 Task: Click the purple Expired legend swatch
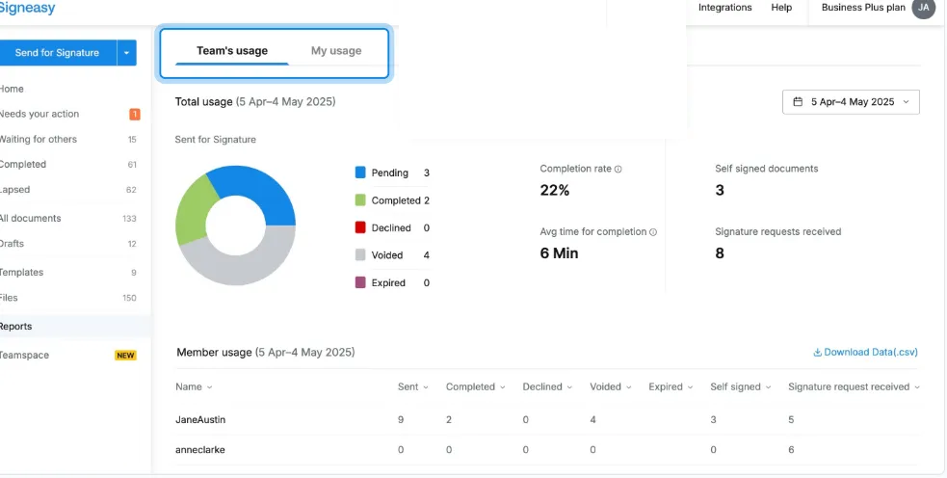360,282
